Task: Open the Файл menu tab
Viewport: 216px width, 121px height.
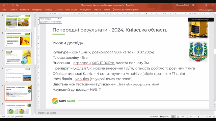Action: [4, 10]
